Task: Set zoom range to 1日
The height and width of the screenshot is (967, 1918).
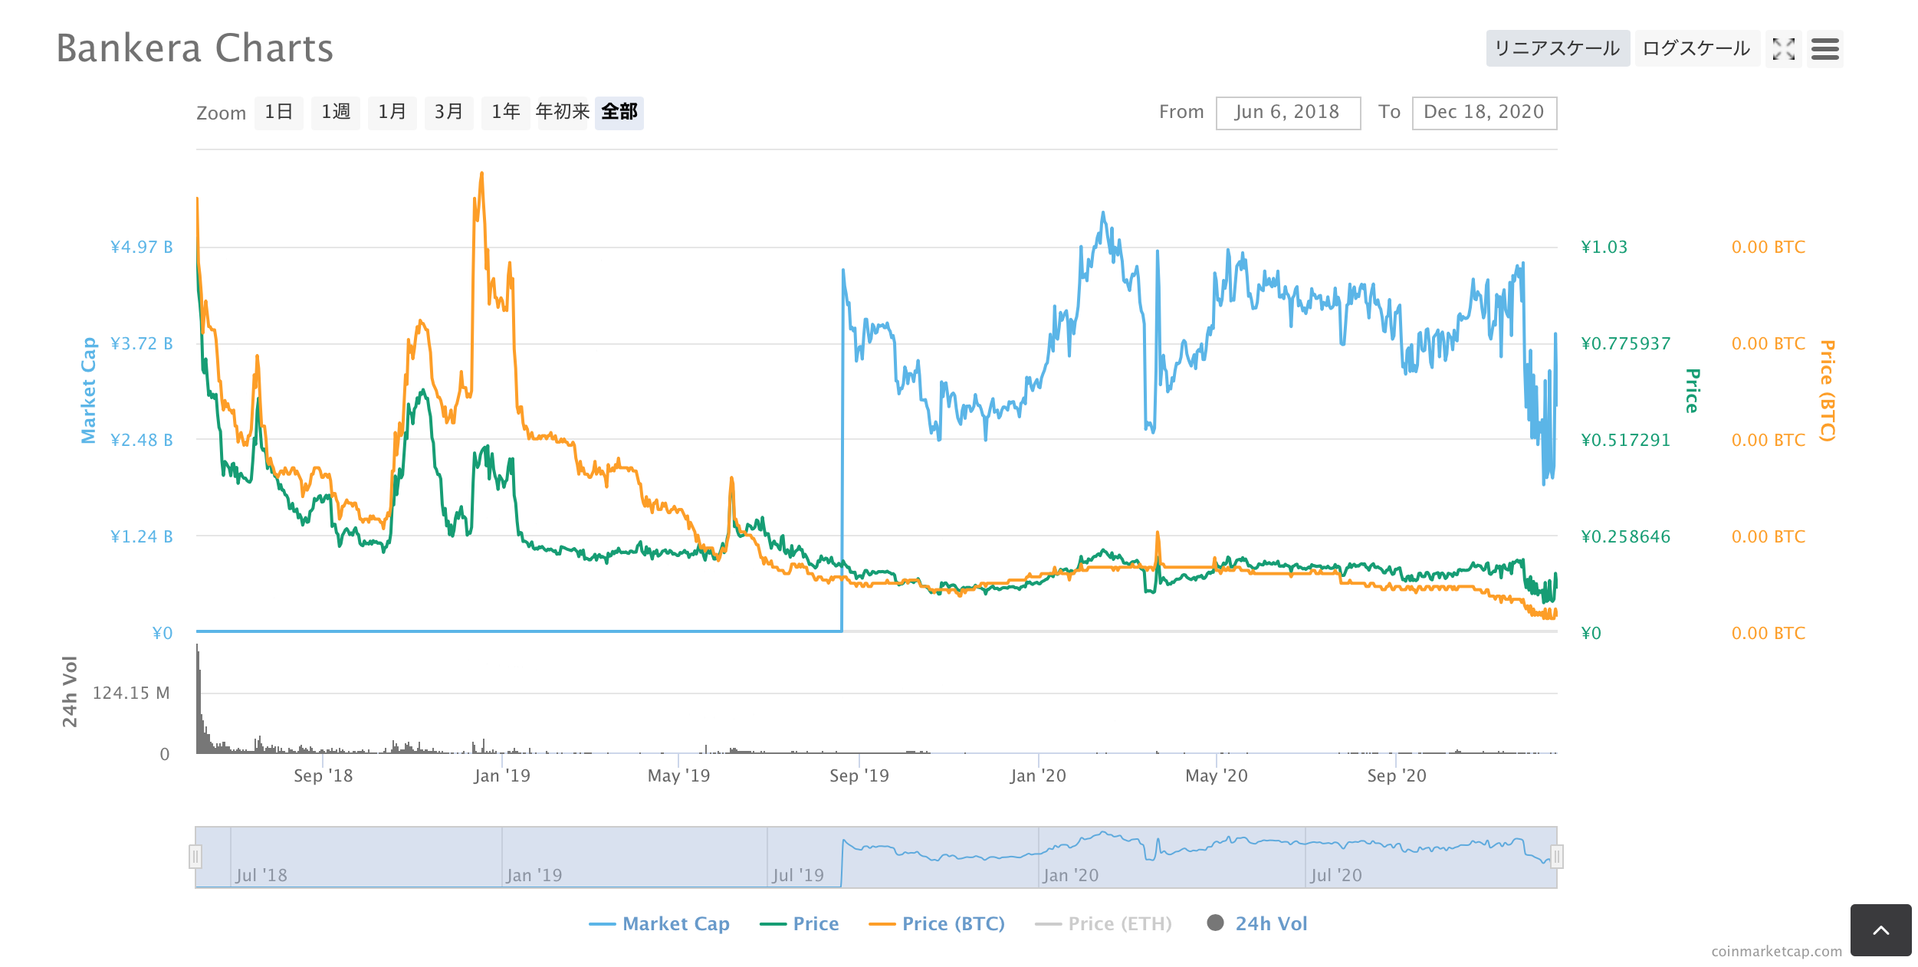Action: (279, 113)
